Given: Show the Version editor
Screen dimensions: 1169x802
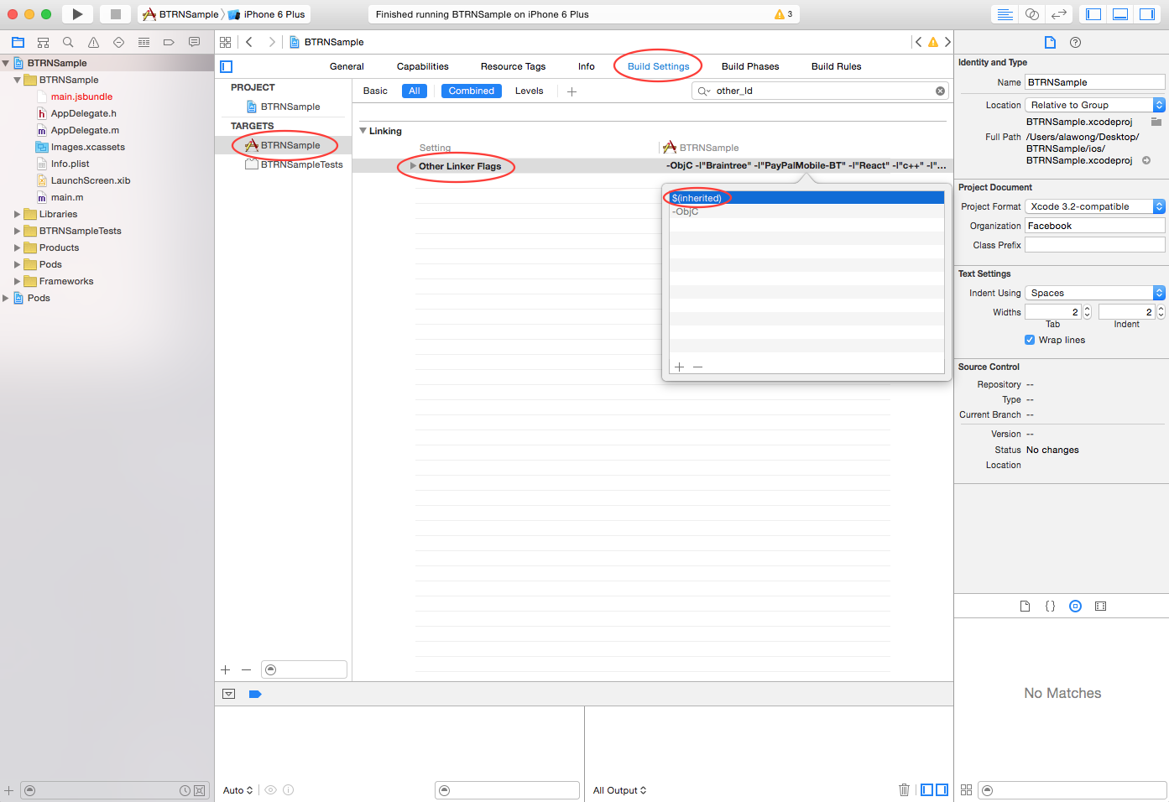Looking at the screenshot, I should [1059, 14].
